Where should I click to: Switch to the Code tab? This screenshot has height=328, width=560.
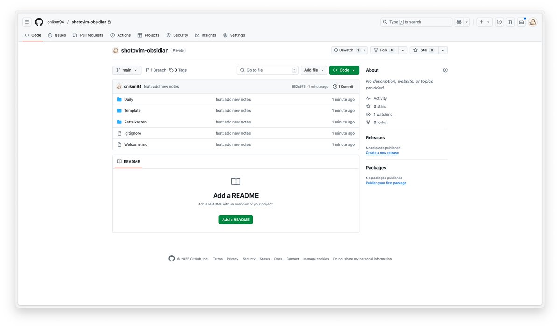33,35
